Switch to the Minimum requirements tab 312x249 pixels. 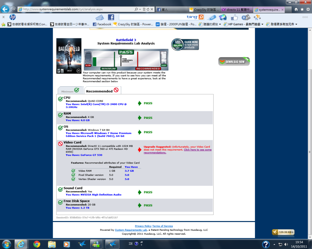point(70,91)
